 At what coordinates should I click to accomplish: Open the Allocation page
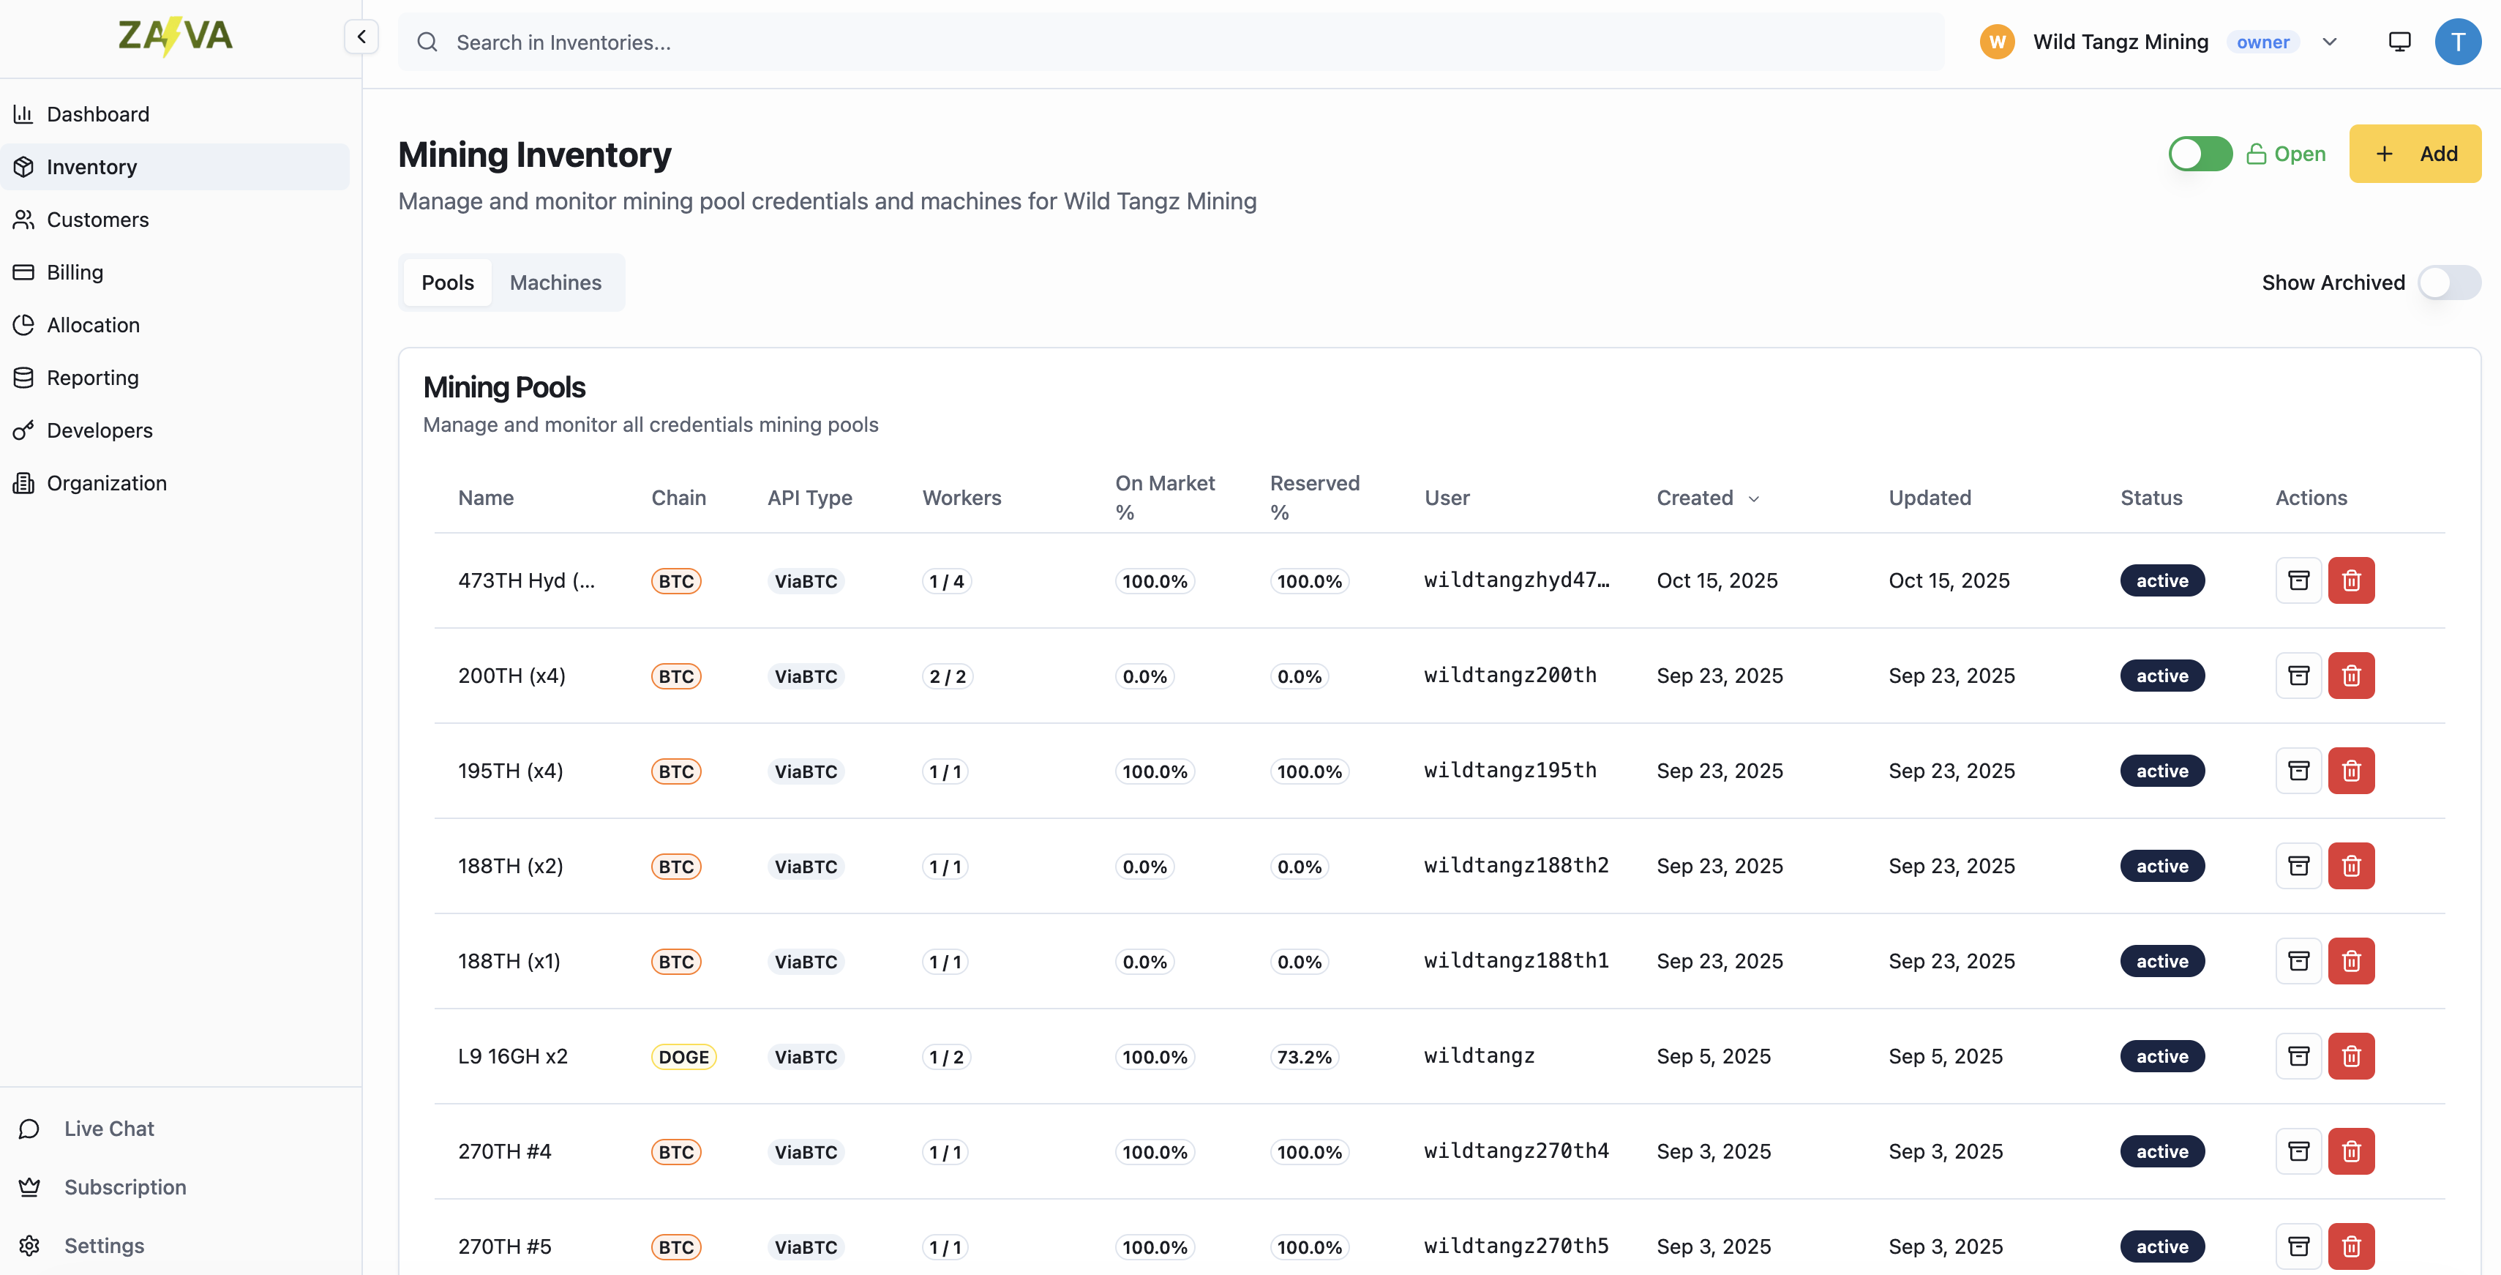pyautogui.click(x=92, y=325)
